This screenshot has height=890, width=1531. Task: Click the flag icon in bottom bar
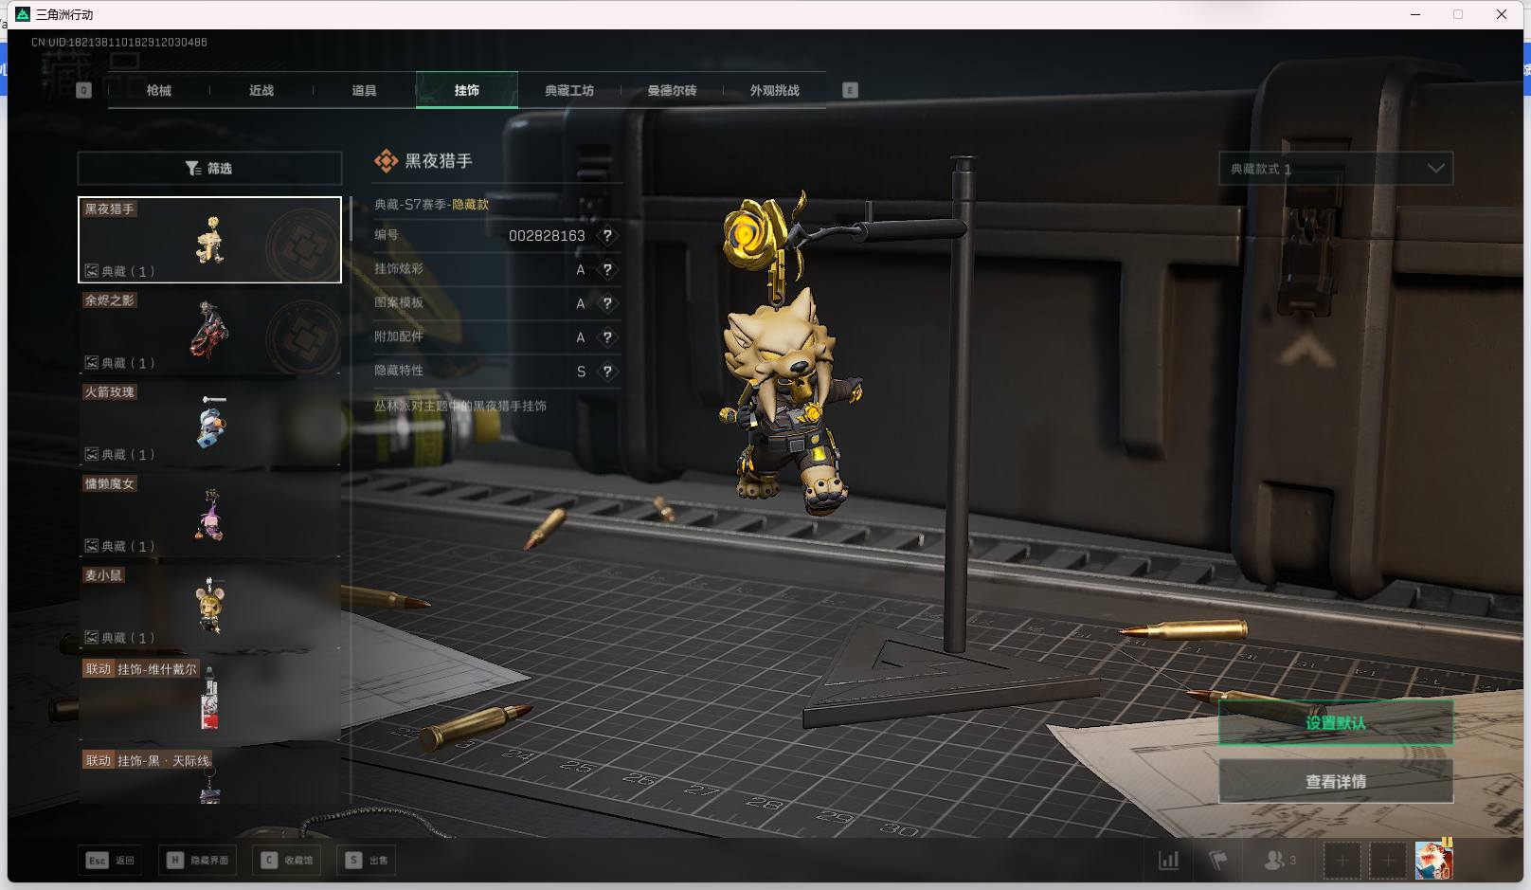point(1218,861)
